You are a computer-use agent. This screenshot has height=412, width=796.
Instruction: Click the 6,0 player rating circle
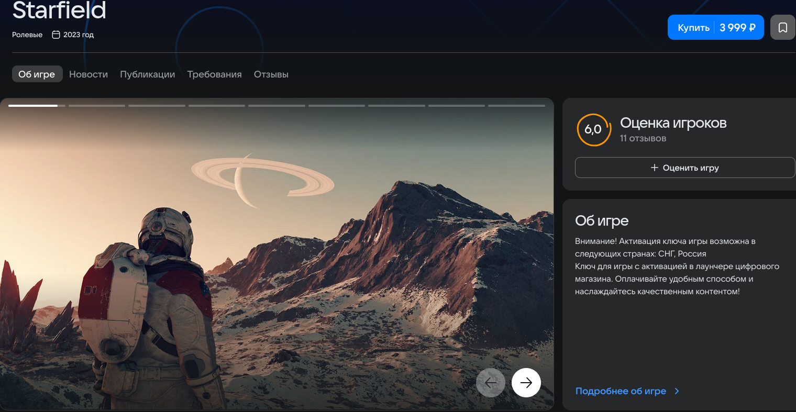click(593, 129)
